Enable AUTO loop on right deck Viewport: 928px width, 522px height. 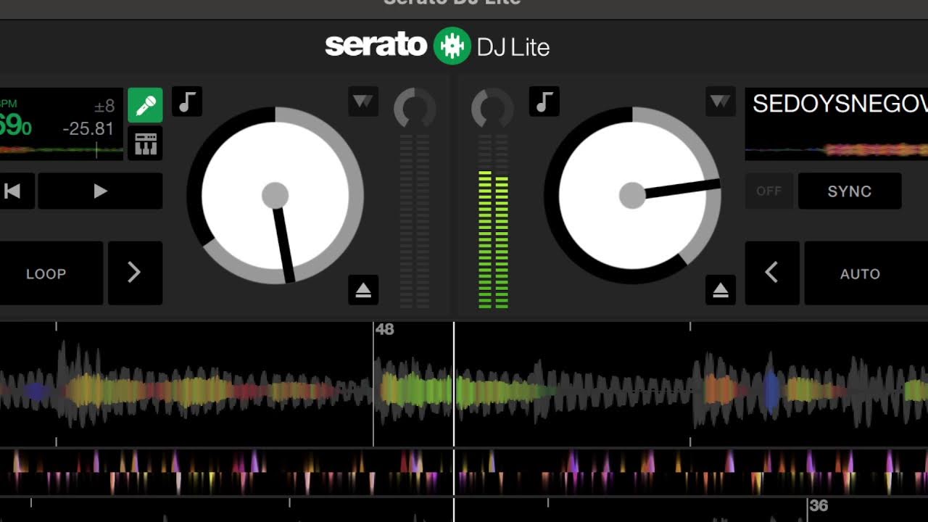[x=866, y=273]
